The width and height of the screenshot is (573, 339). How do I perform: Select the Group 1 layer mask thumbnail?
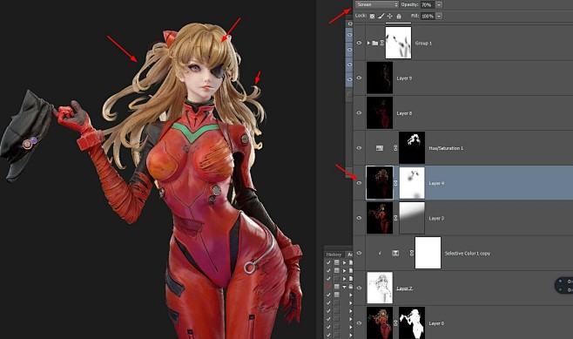[x=398, y=43]
